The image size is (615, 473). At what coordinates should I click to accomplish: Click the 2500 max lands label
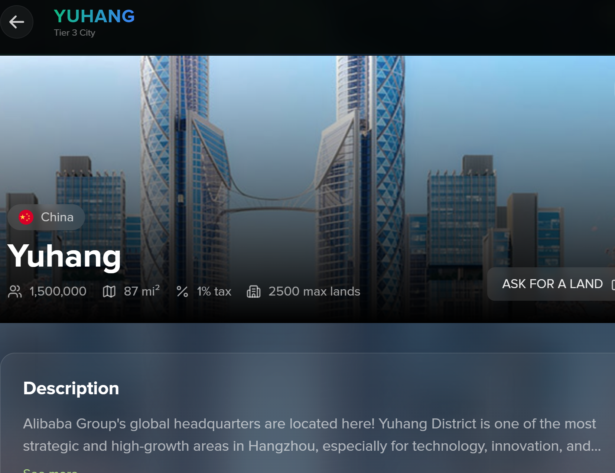coord(314,291)
